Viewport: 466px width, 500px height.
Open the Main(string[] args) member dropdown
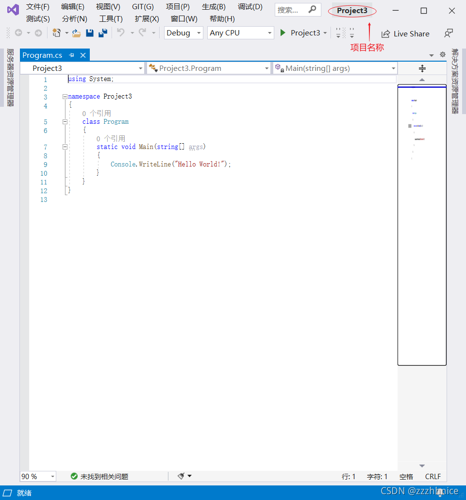point(335,68)
